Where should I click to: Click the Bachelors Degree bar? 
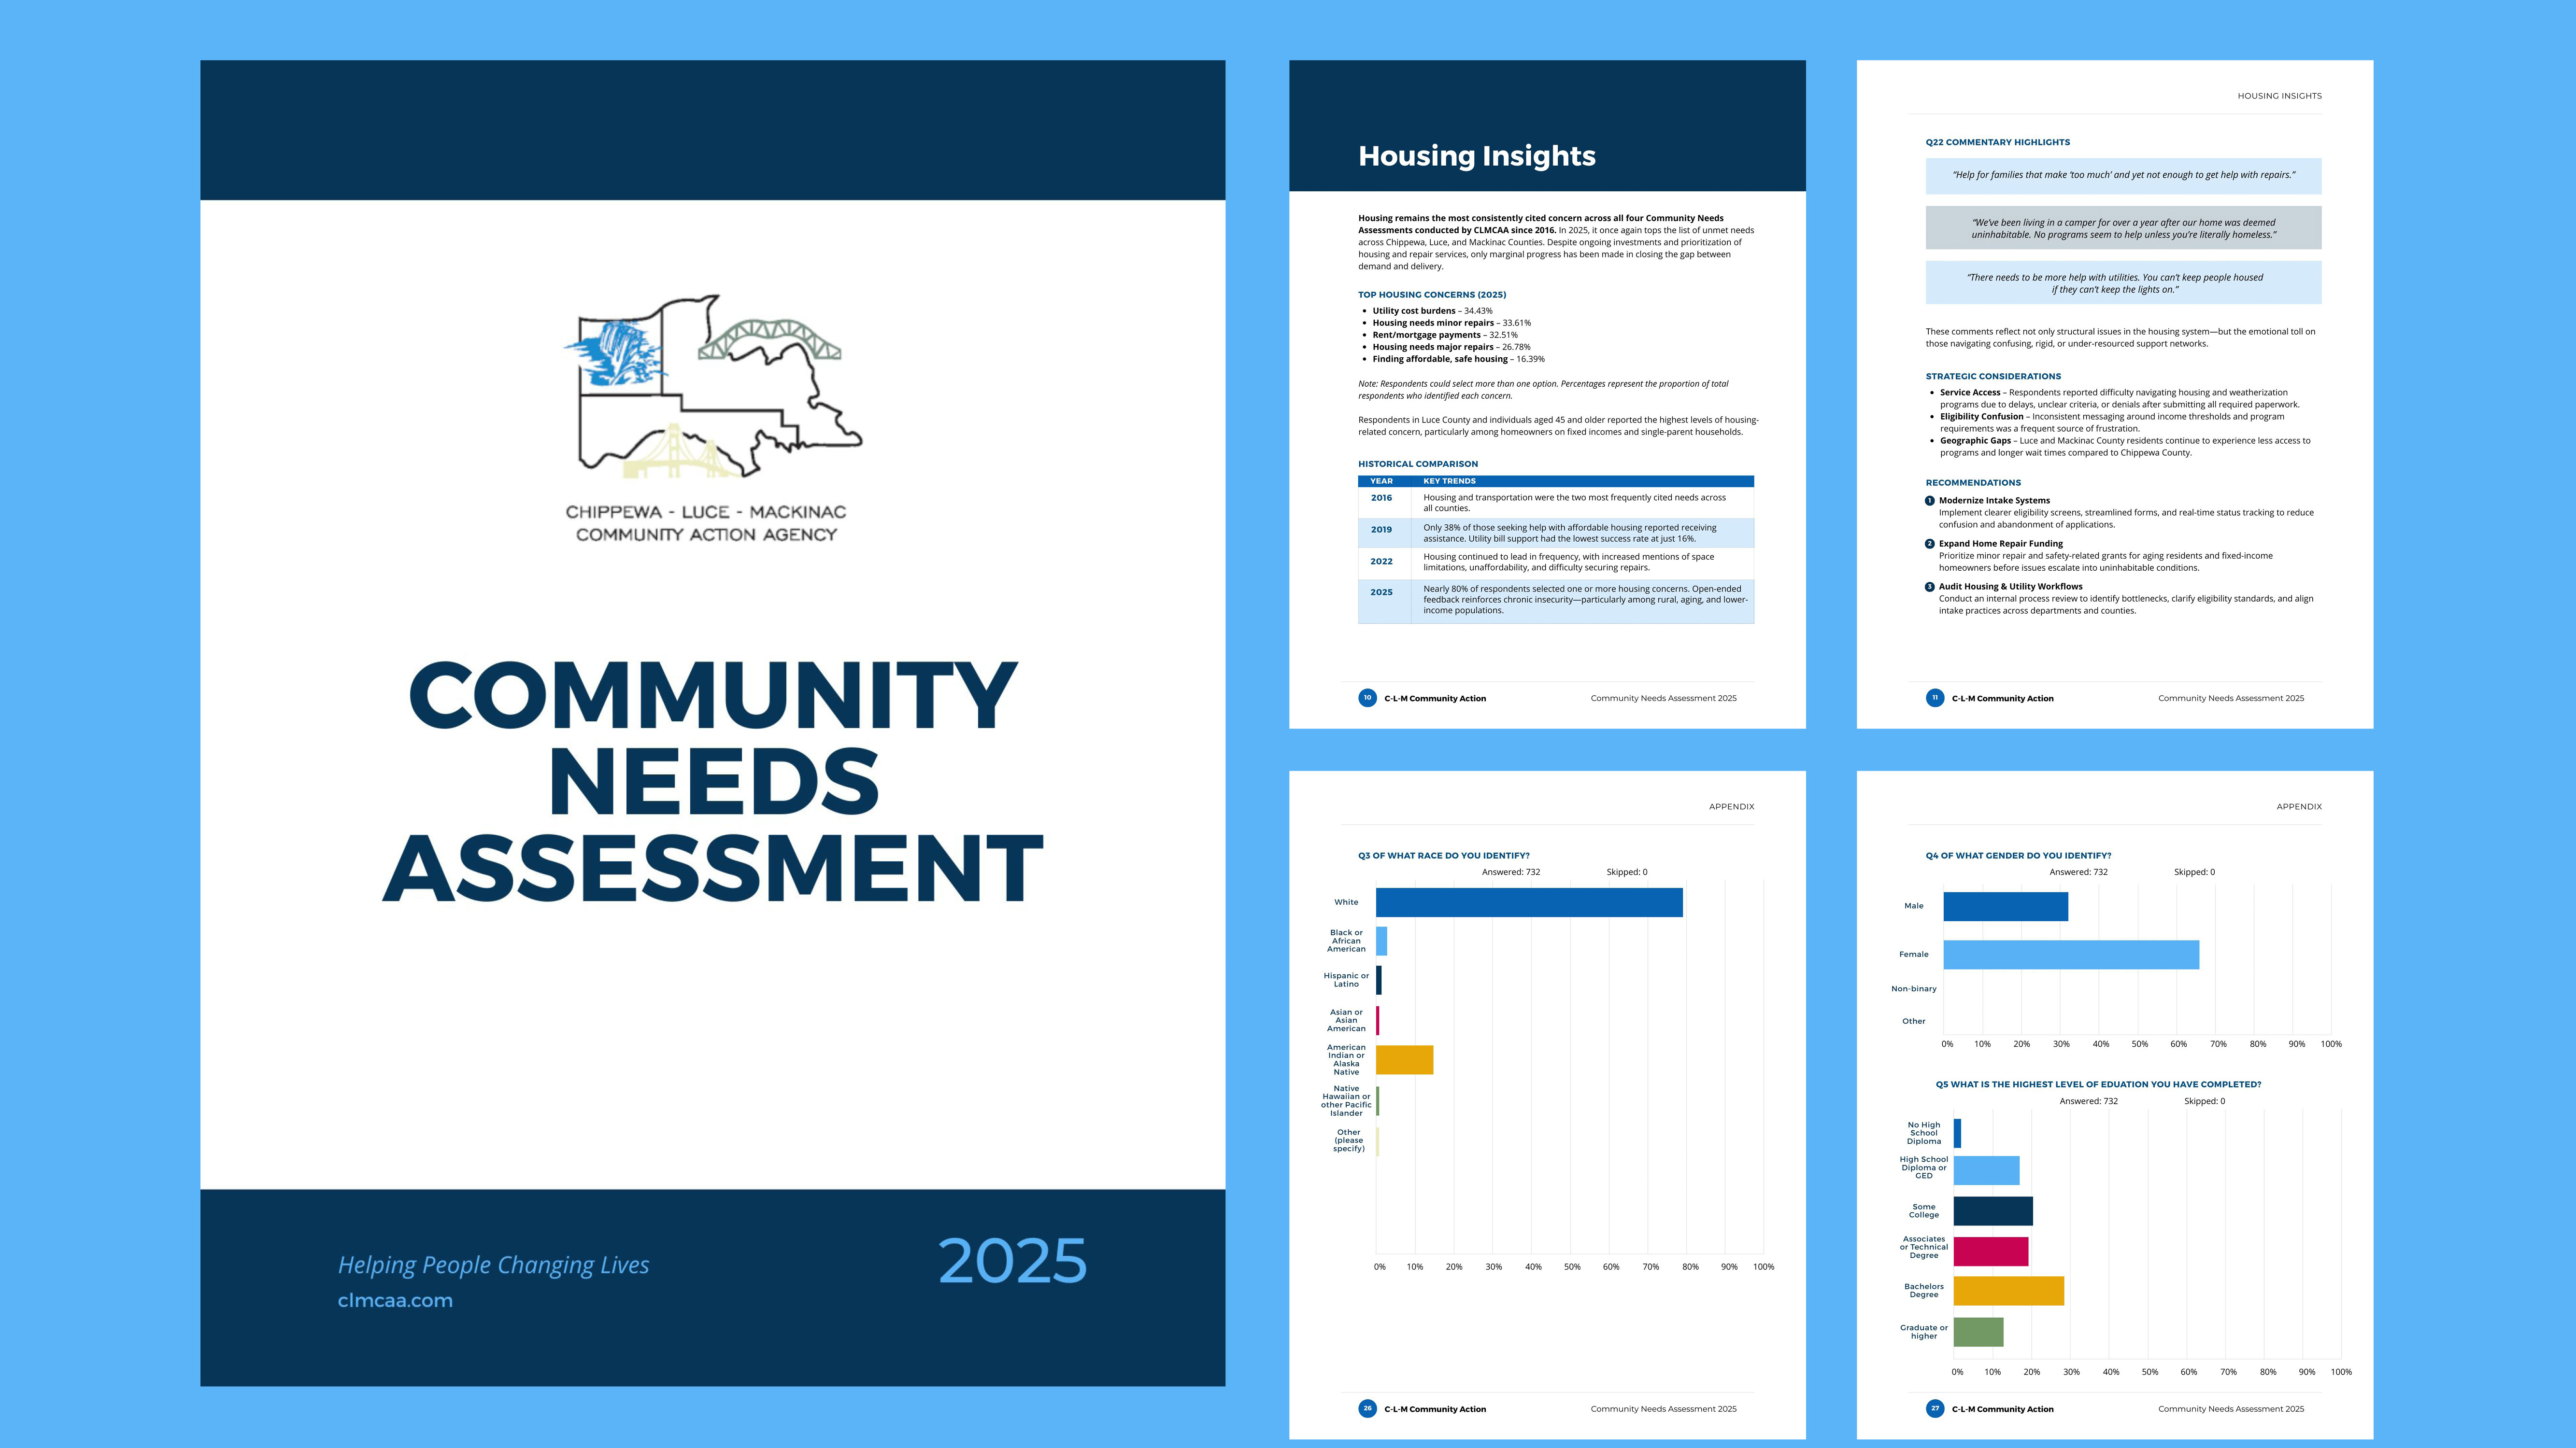coord(2008,1290)
